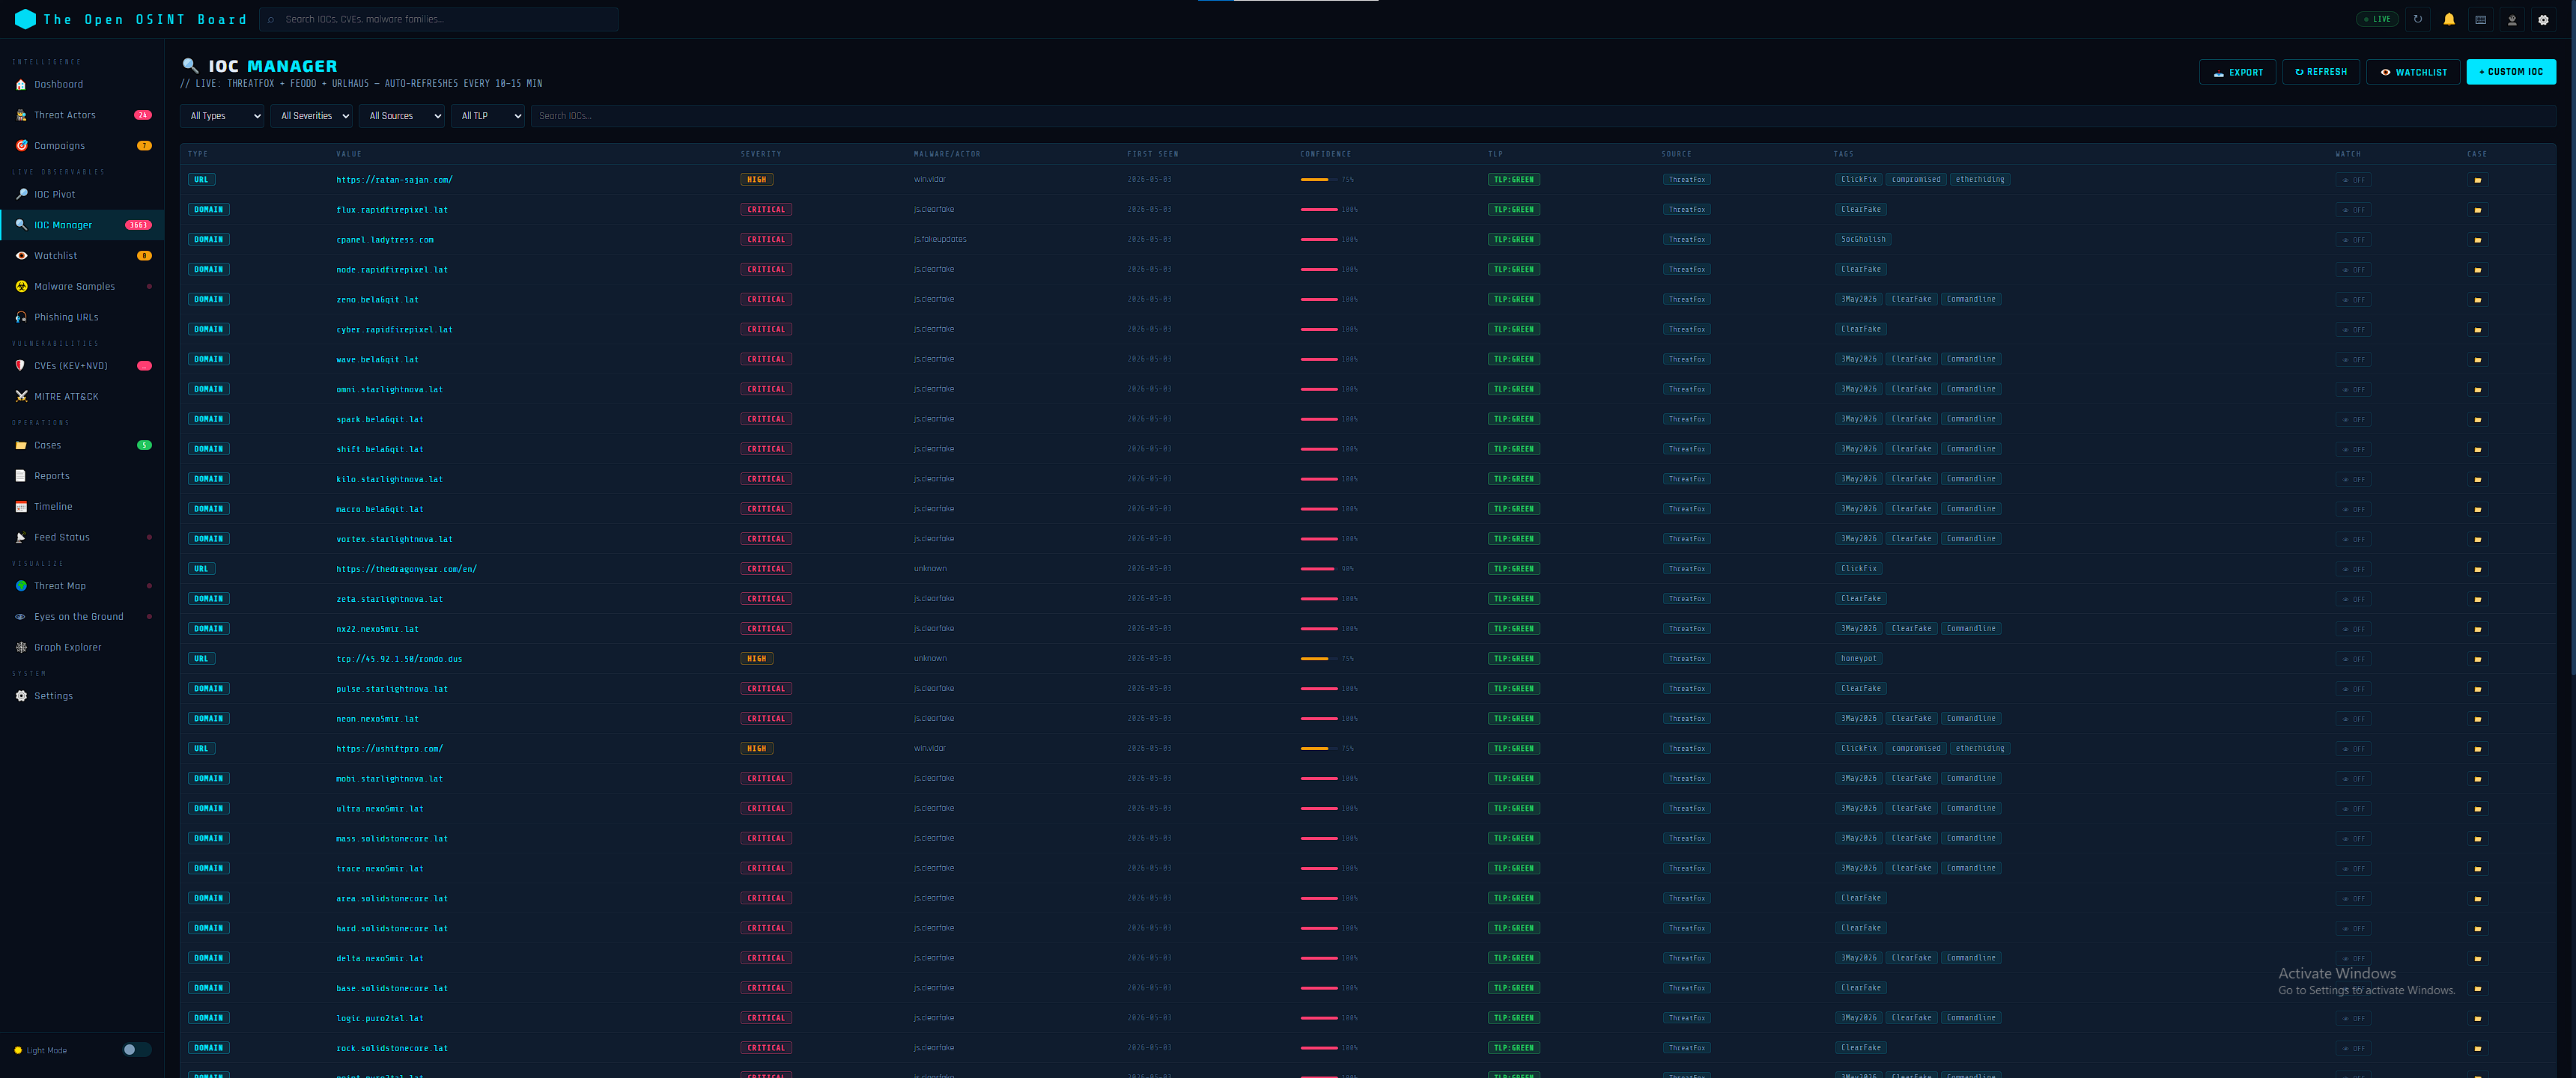Click case folder icon for cpanel.ladytress.com row
The height and width of the screenshot is (1078, 2576).
(x=2477, y=240)
